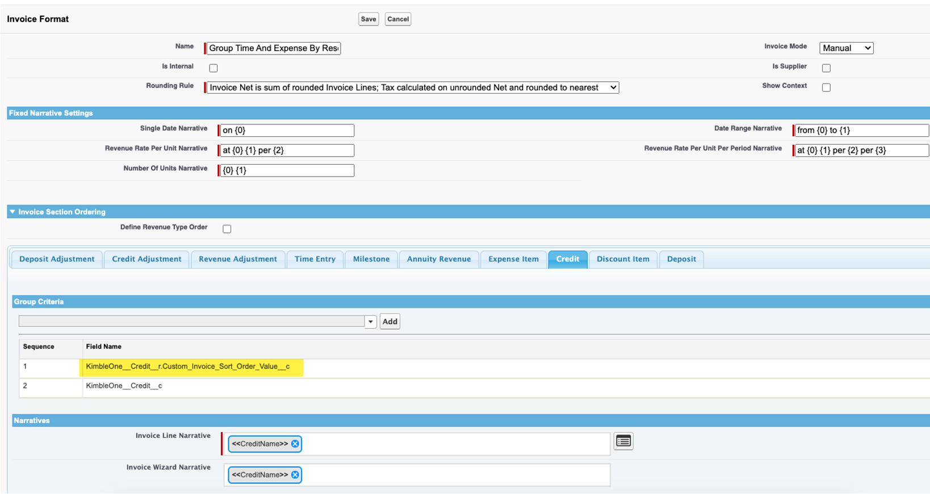This screenshot has height=494, width=930.
Task: Toggle the Is Internal checkbox
Action: point(213,68)
